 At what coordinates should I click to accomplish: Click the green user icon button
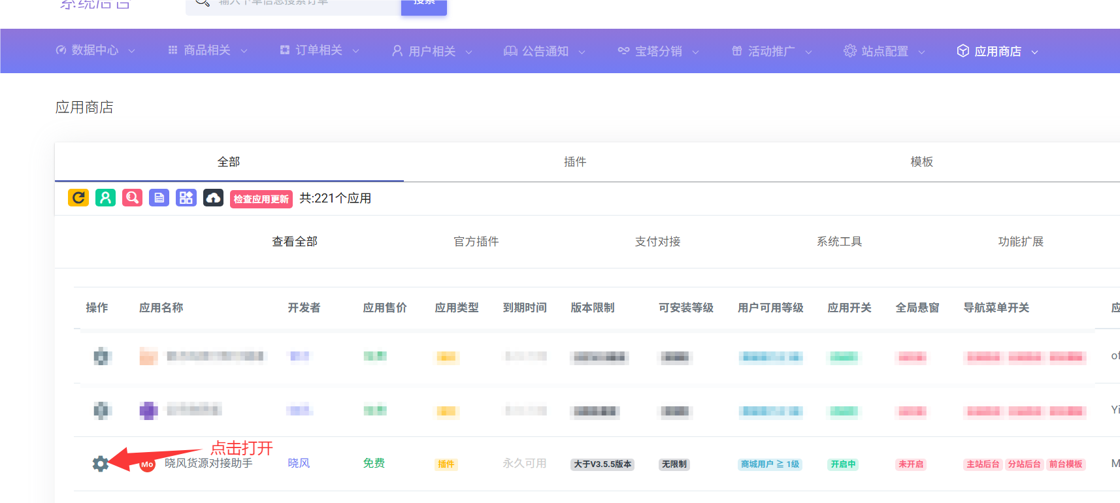105,198
